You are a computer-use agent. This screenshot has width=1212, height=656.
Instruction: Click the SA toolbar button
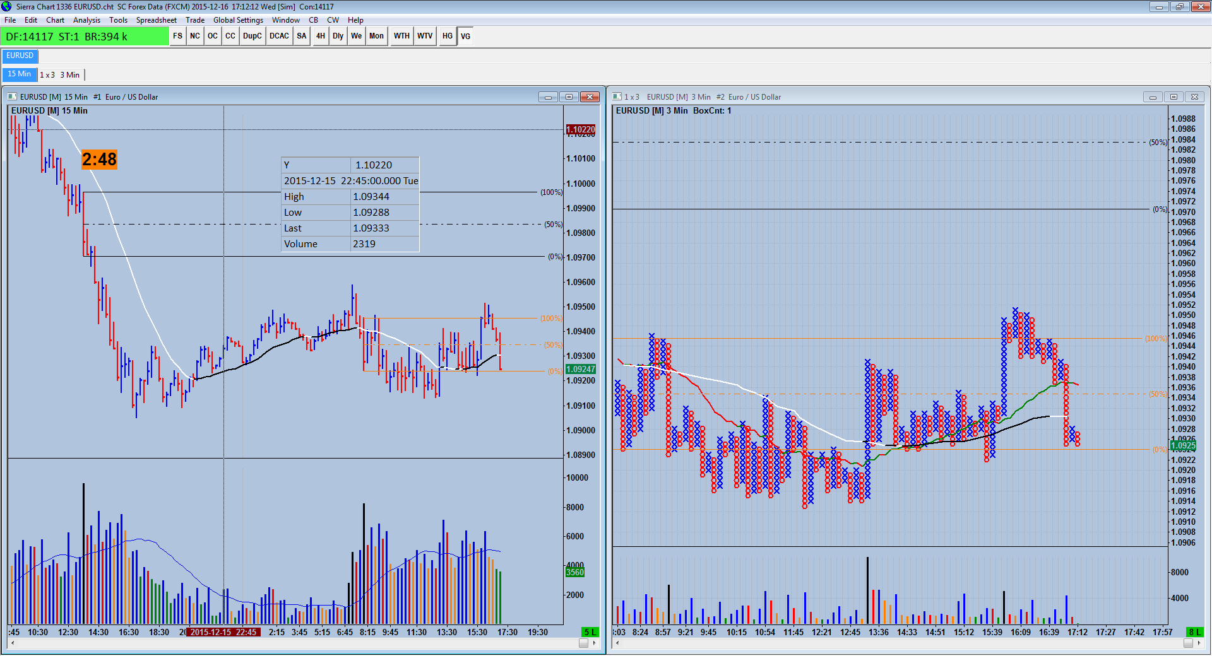(x=302, y=36)
